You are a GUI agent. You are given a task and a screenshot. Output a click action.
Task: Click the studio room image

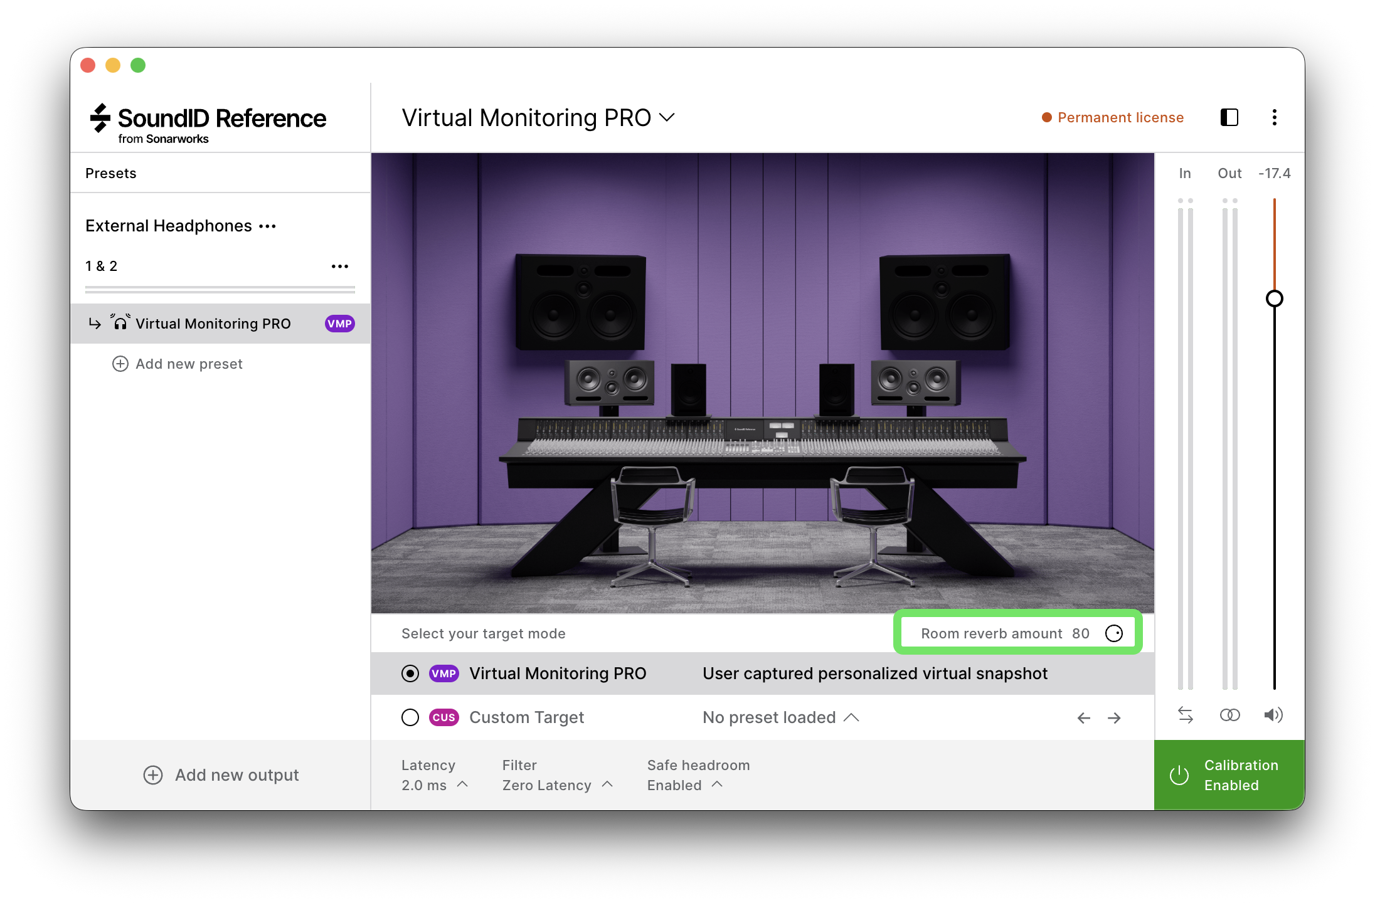click(x=762, y=383)
